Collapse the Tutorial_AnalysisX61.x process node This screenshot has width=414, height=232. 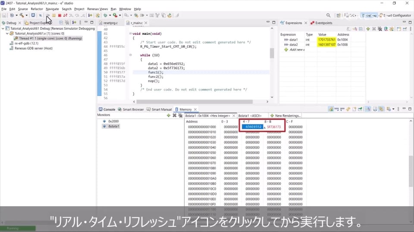(x=7, y=33)
